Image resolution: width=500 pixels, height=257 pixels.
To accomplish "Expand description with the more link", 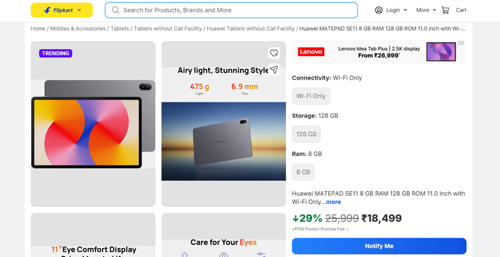I will (x=333, y=202).
